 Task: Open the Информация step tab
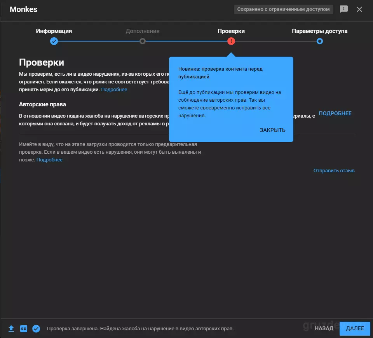[x=54, y=31]
